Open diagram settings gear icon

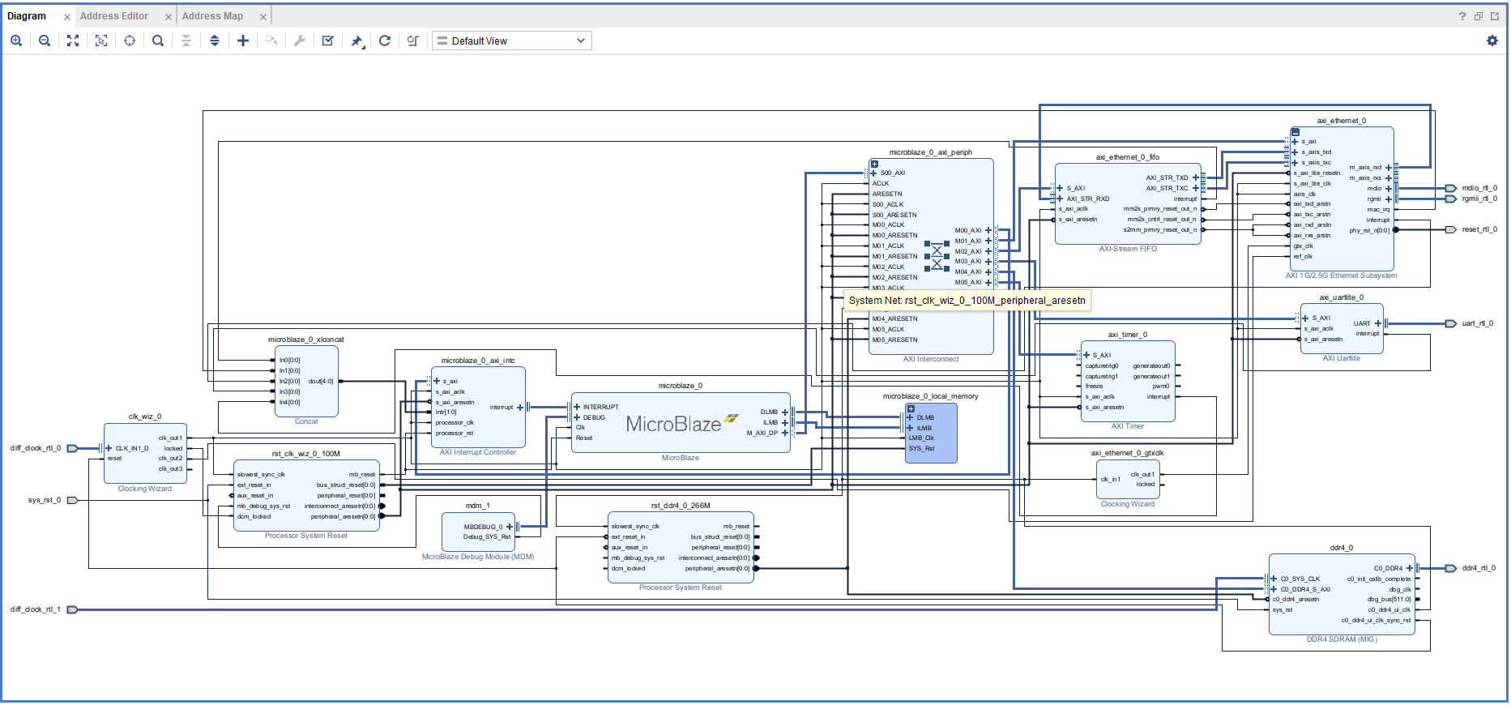click(x=1492, y=41)
